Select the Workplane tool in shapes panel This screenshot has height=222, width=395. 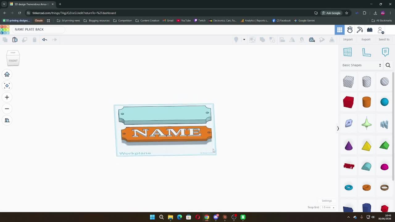[x=347, y=52]
